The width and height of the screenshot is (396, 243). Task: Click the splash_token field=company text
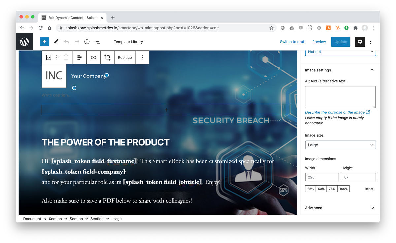(84, 172)
